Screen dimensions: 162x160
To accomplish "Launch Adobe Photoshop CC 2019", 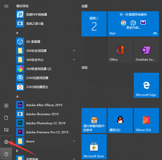I will (x=46, y=123).
